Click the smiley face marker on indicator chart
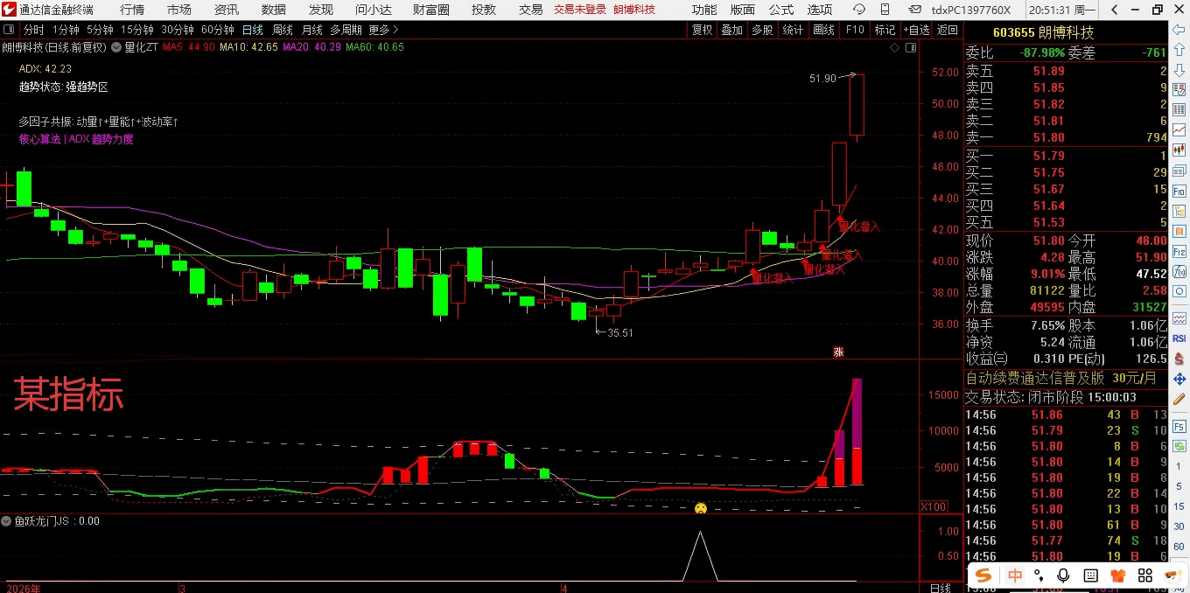 point(700,508)
